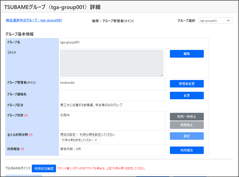This screenshot has width=239, height=177.
Task: Click the グループ基本情報 section heading
Action: point(20,34)
